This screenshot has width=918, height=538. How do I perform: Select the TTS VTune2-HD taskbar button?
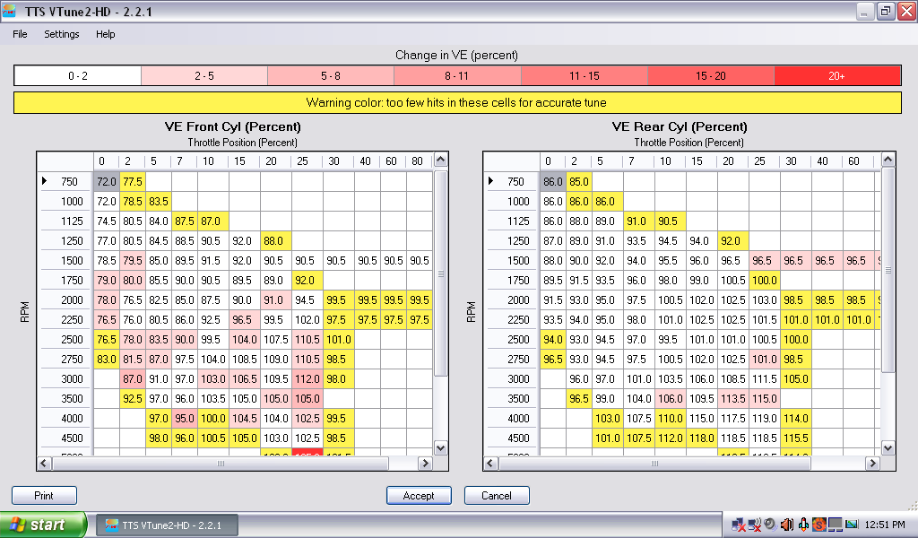[x=167, y=525]
